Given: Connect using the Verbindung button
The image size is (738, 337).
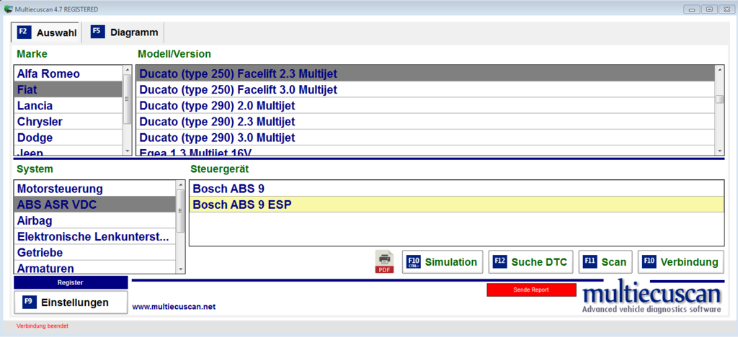Looking at the screenshot, I should (x=681, y=262).
